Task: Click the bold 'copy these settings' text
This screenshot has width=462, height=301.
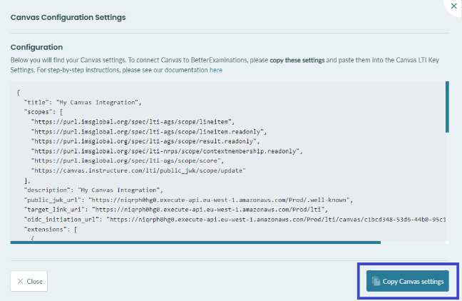Action: pyautogui.click(x=297, y=60)
